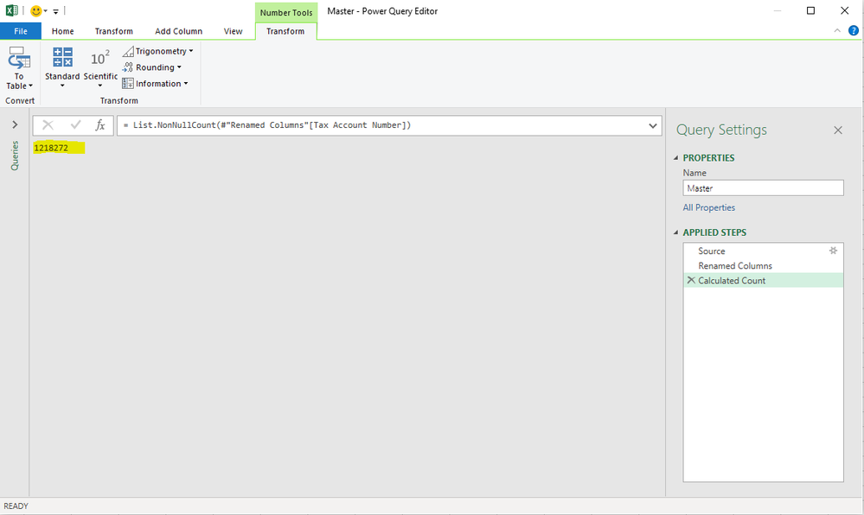The height and width of the screenshot is (515, 864).
Task: Delete the Calculated Count step with X
Action: (x=691, y=280)
